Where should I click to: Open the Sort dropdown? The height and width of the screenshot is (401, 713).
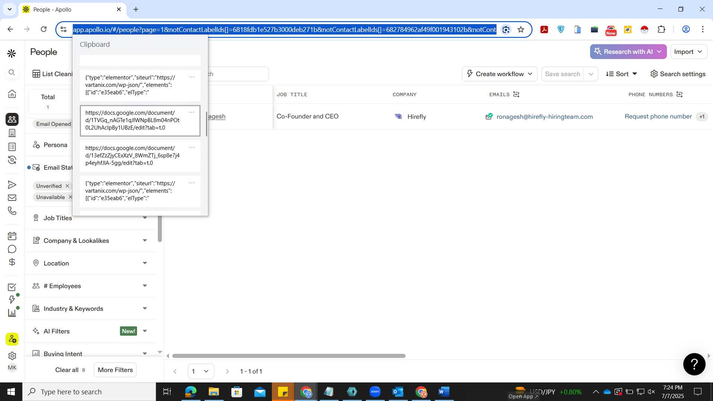(621, 74)
